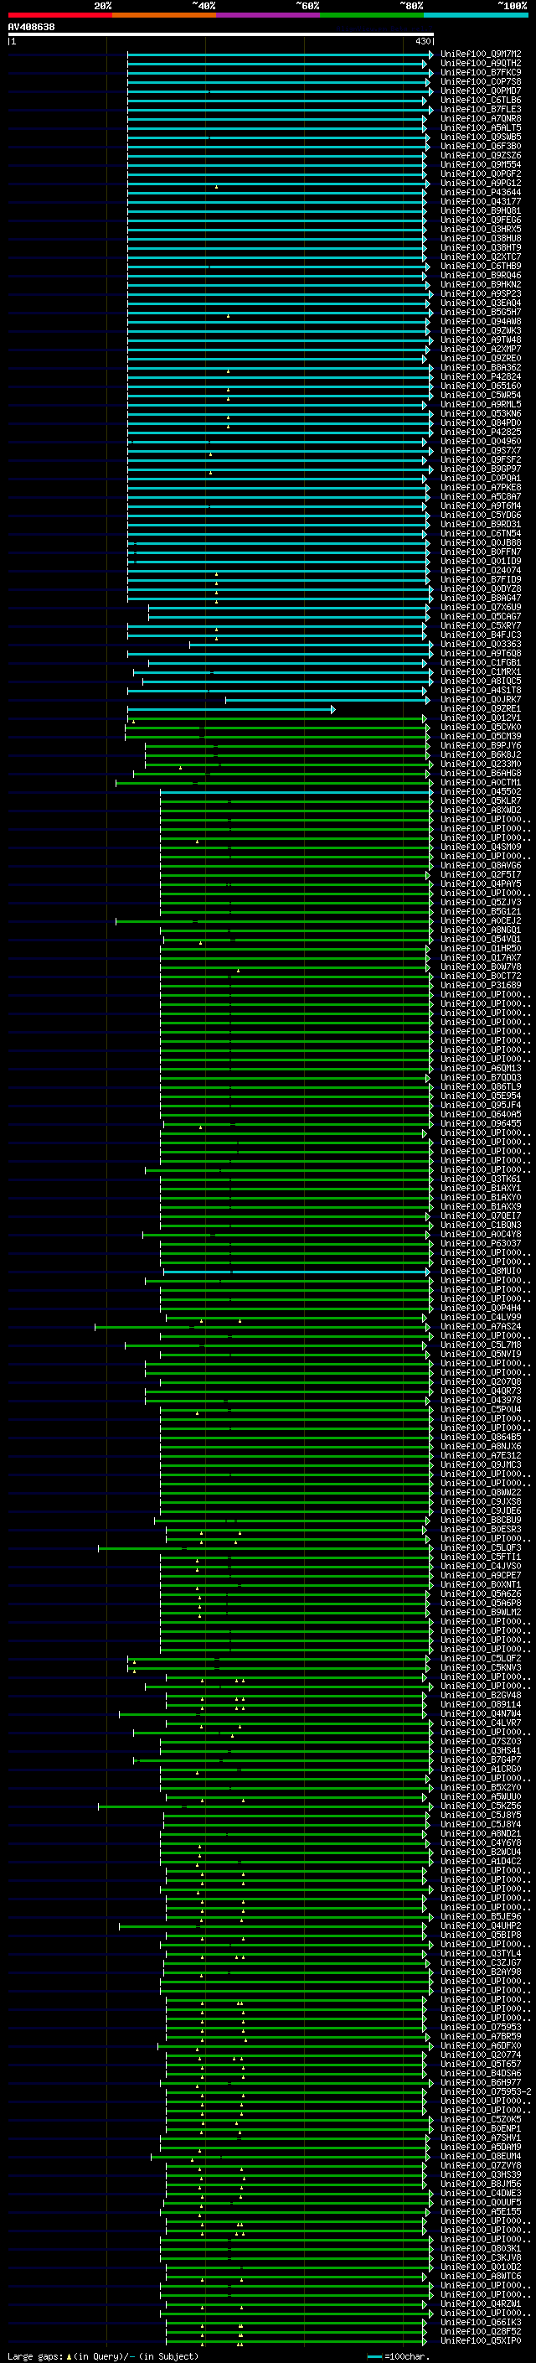Select label UniRef100_Q4SM09
This screenshot has width=536, height=2363.
pyautogui.click(x=481, y=847)
